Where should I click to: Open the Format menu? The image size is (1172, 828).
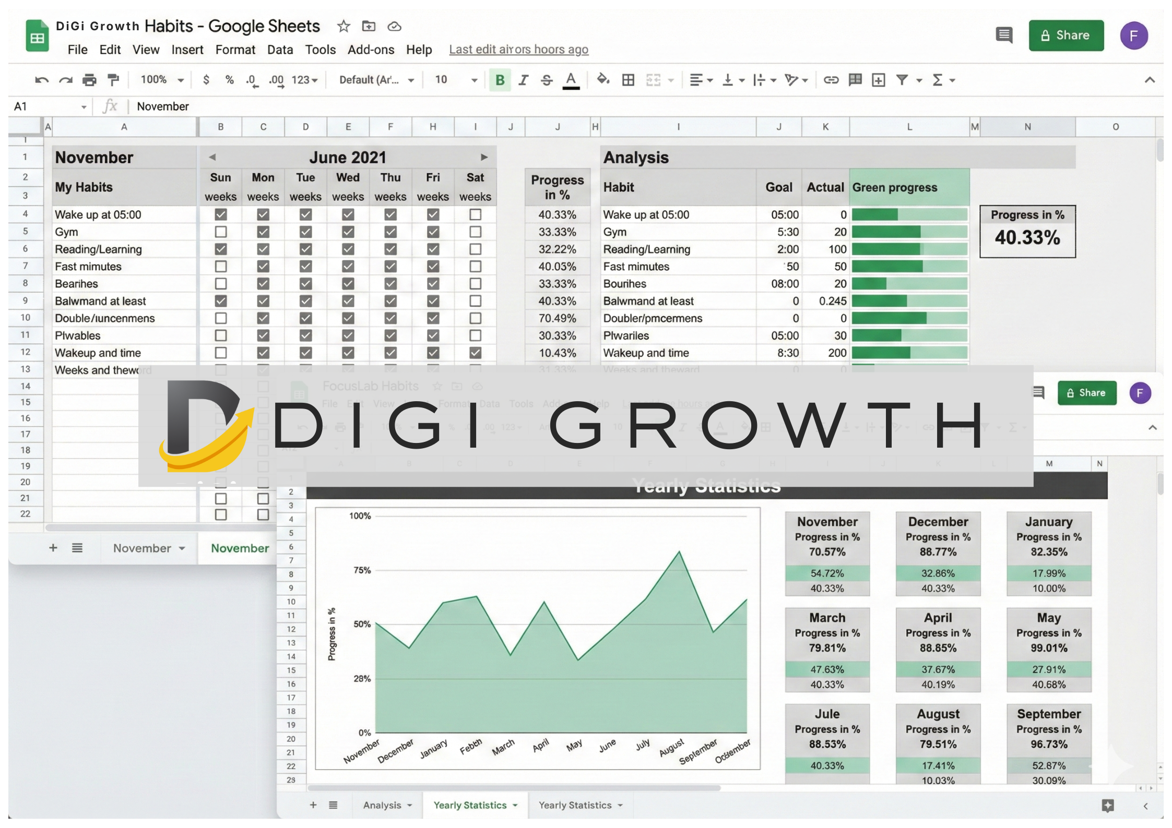point(235,50)
